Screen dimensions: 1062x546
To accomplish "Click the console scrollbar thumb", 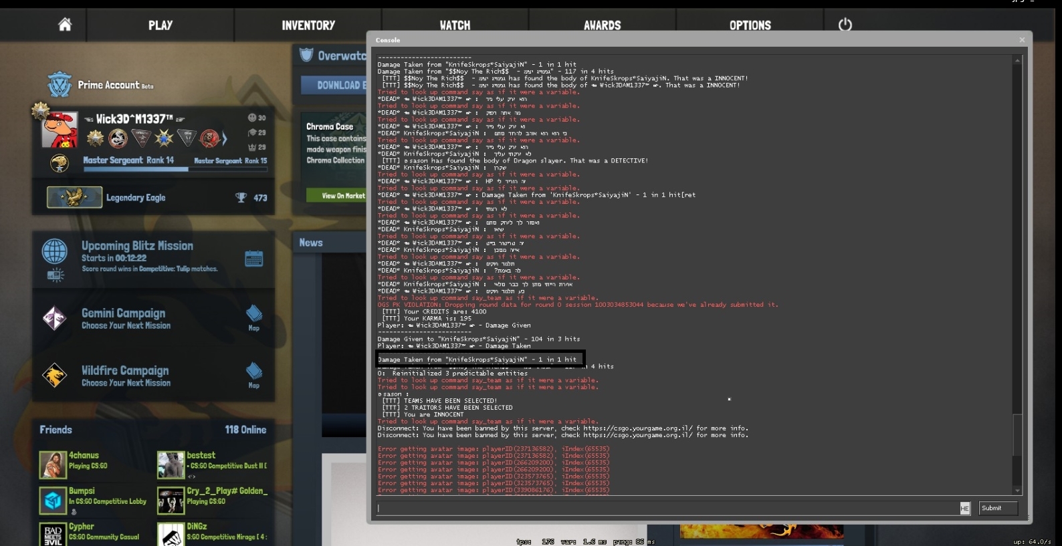I will click(x=1017, y=434).
